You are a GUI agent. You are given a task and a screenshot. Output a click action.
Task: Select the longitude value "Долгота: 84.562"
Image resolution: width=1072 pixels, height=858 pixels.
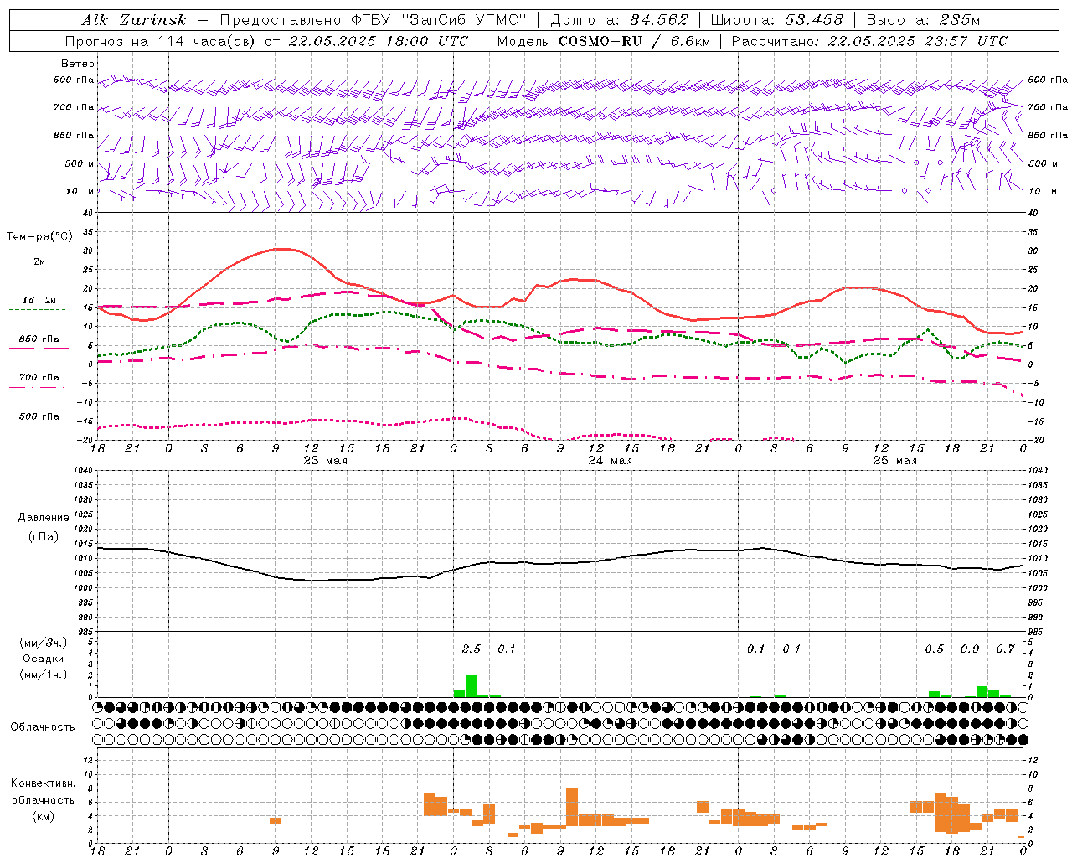point(619,20)
